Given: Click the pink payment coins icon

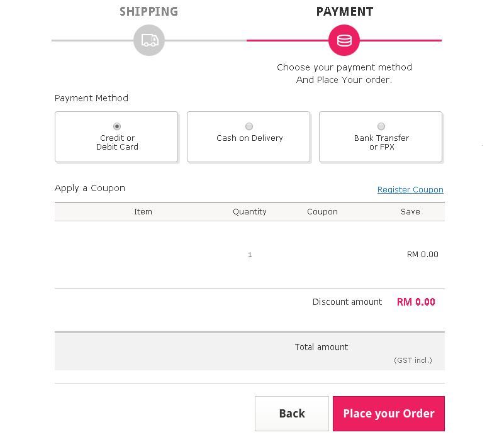Looking at the screenshot, I should tap(344, 41).
